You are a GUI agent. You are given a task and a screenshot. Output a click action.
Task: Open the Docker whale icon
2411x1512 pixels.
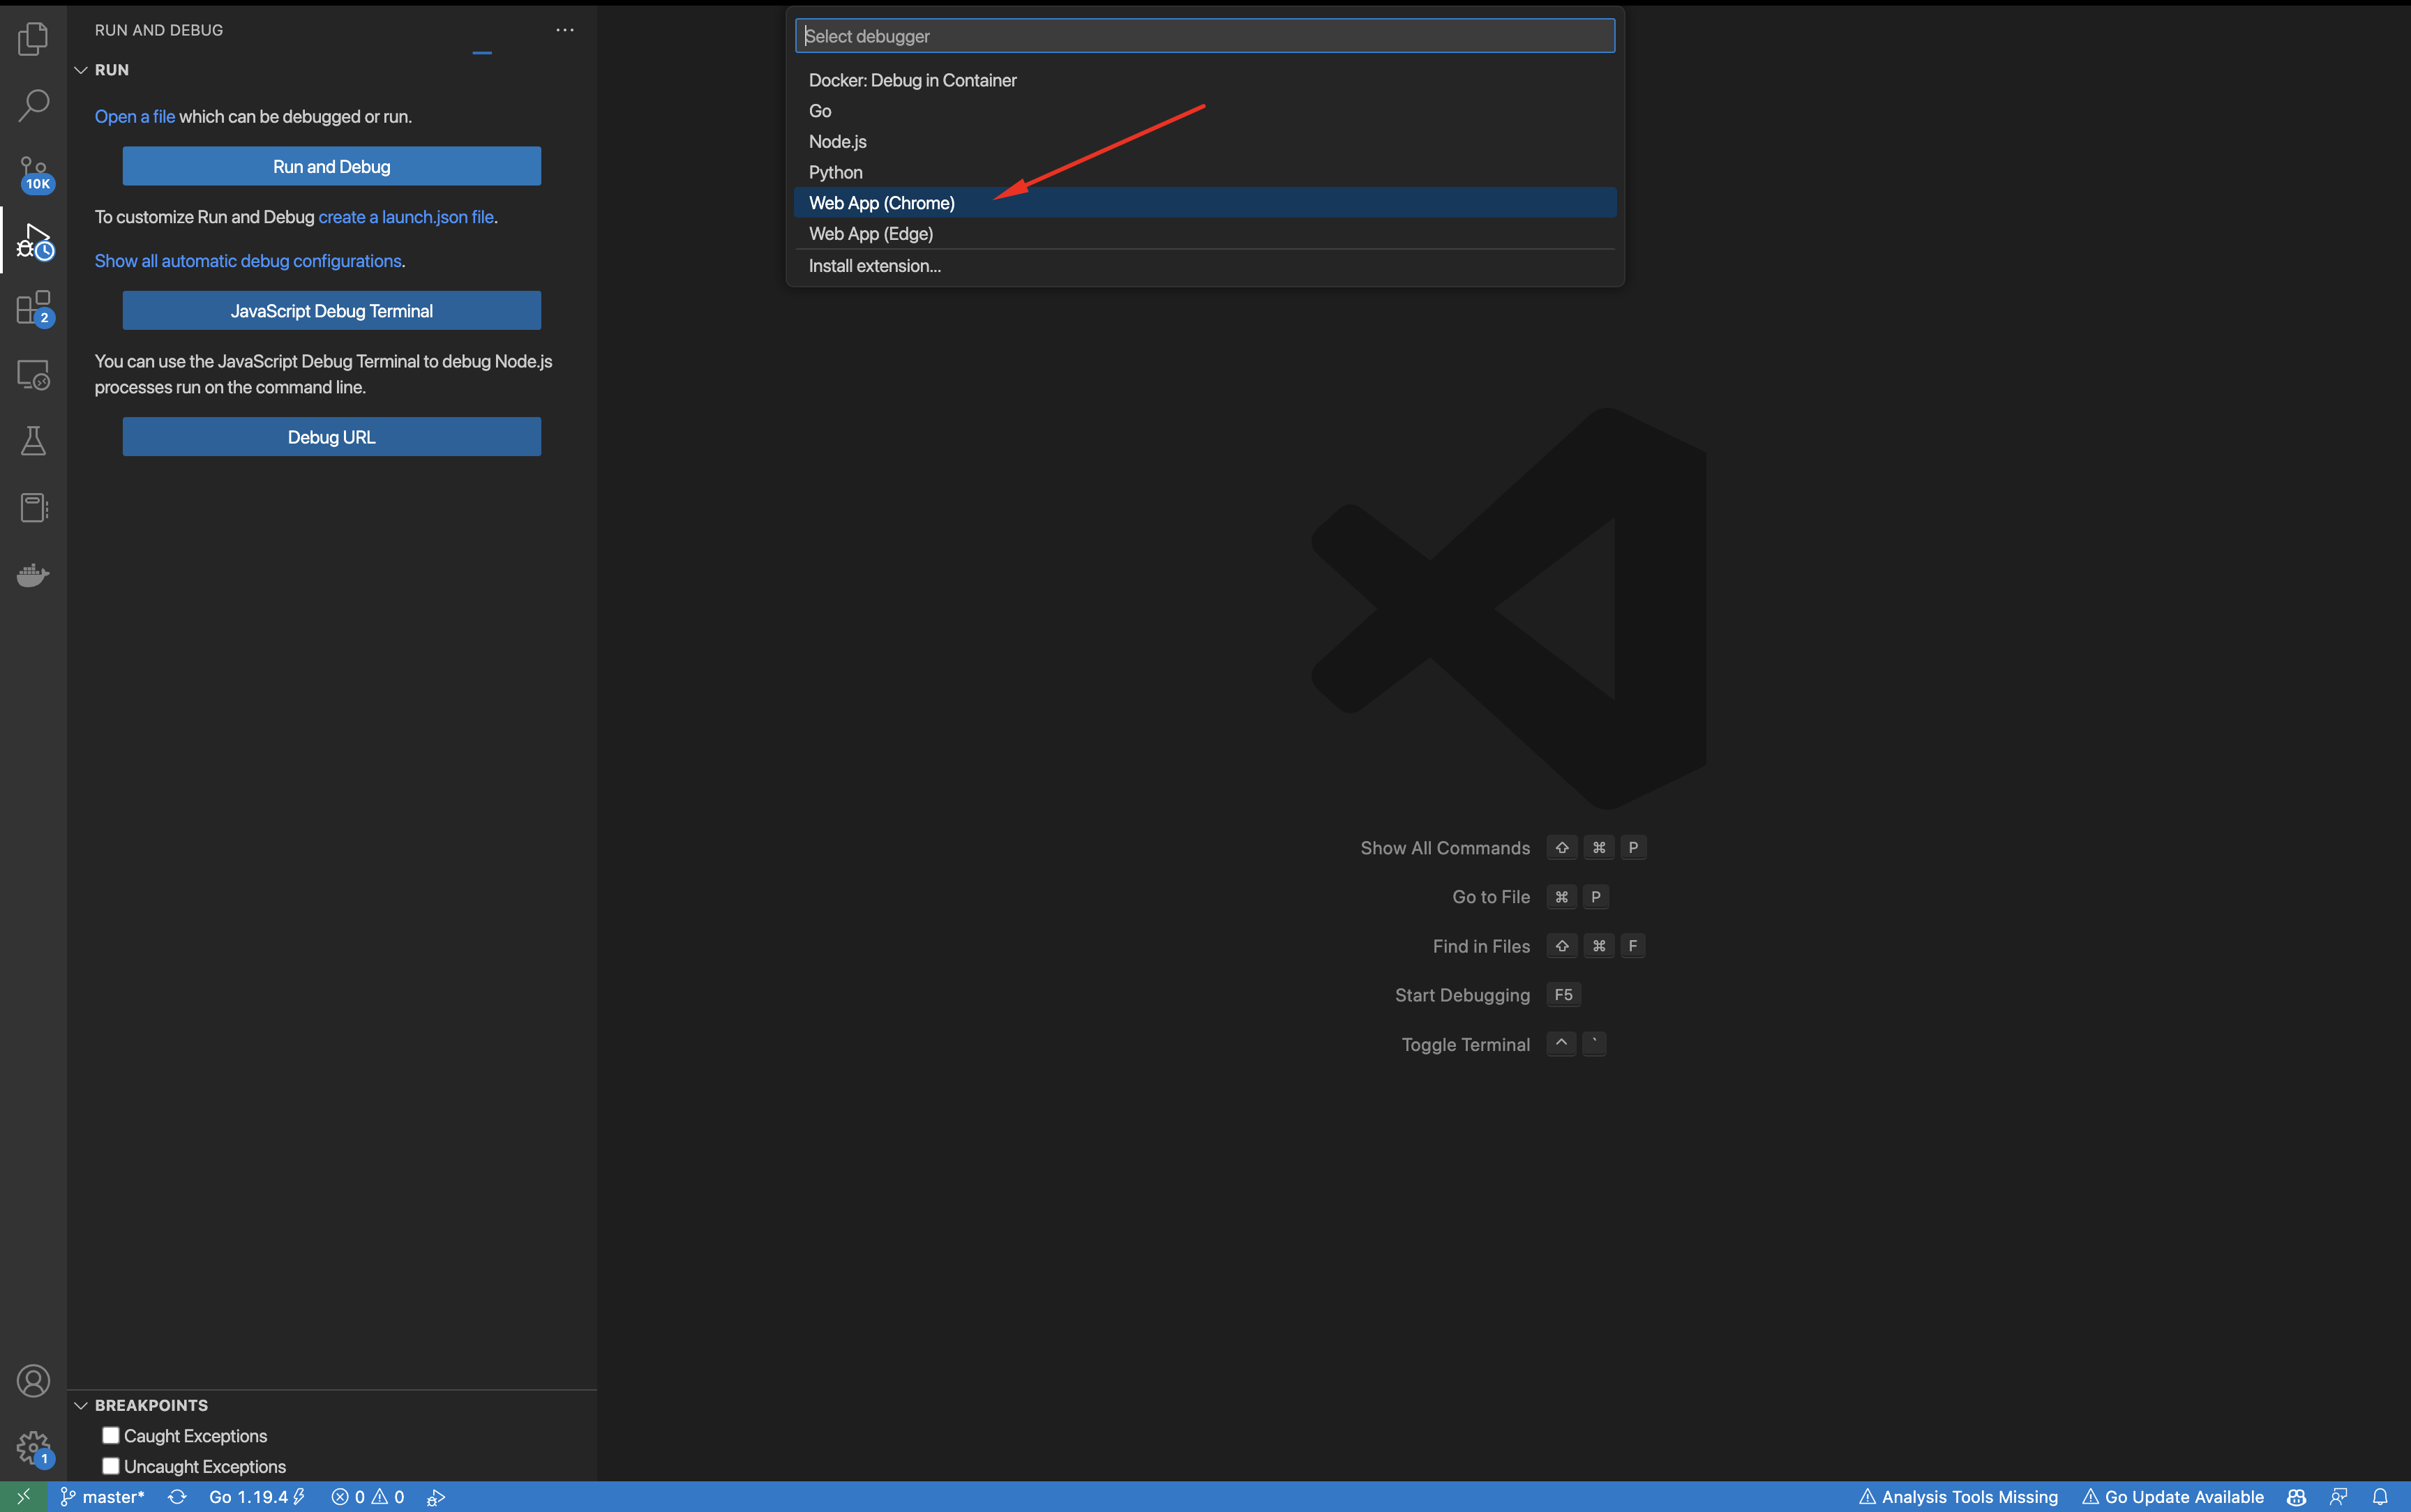(x=33, y=575)
